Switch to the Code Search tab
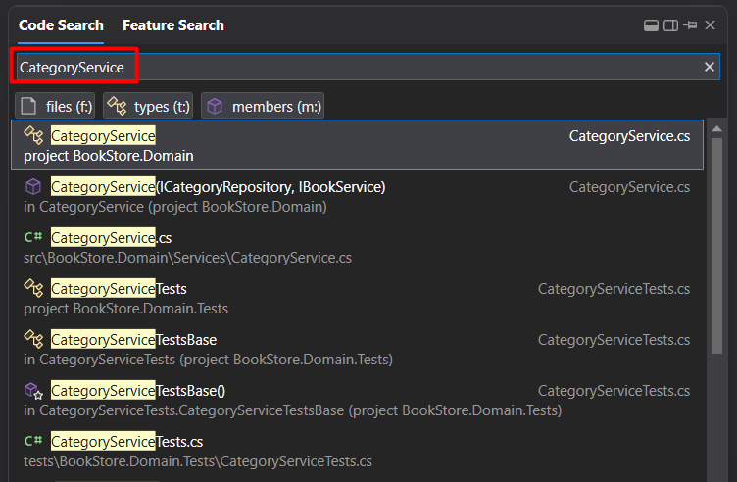Viewport: 737px width, 482px height. pyautogui.click(x=61, y=25)
